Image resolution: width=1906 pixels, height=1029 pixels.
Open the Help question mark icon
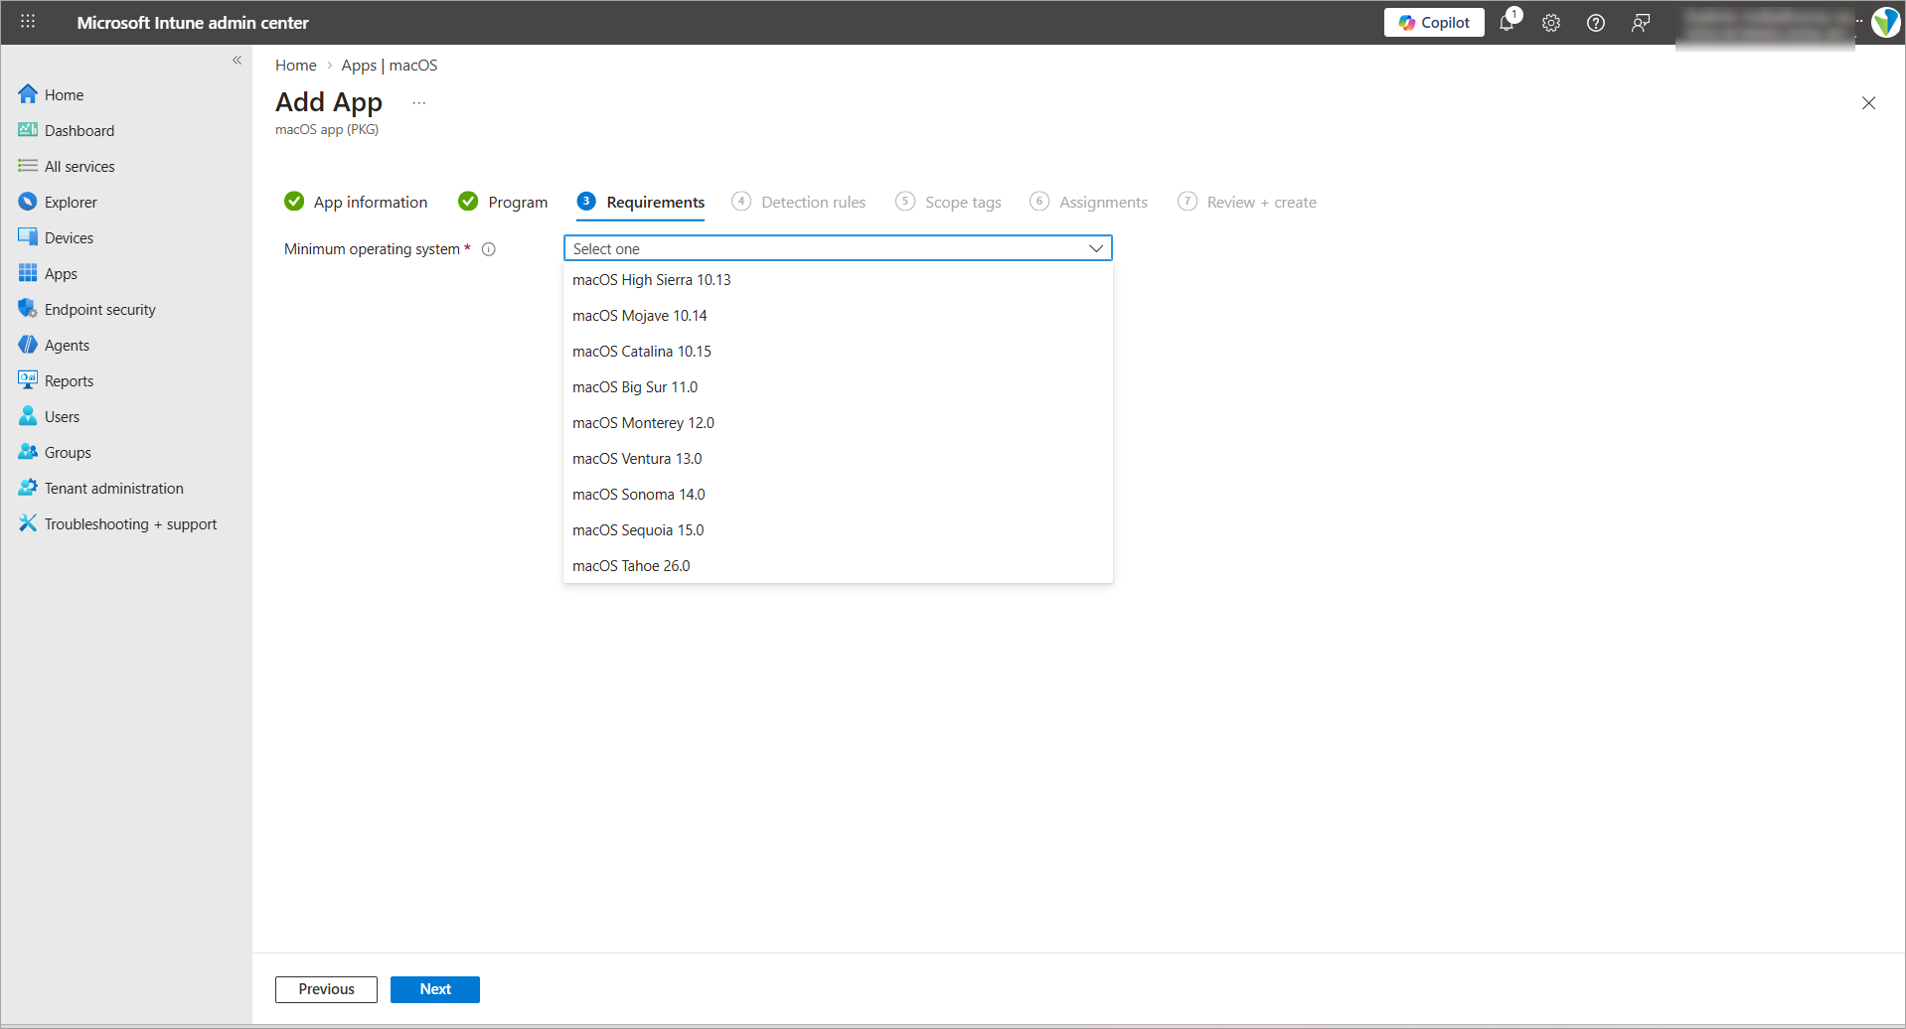click(x=1596, y=23)
